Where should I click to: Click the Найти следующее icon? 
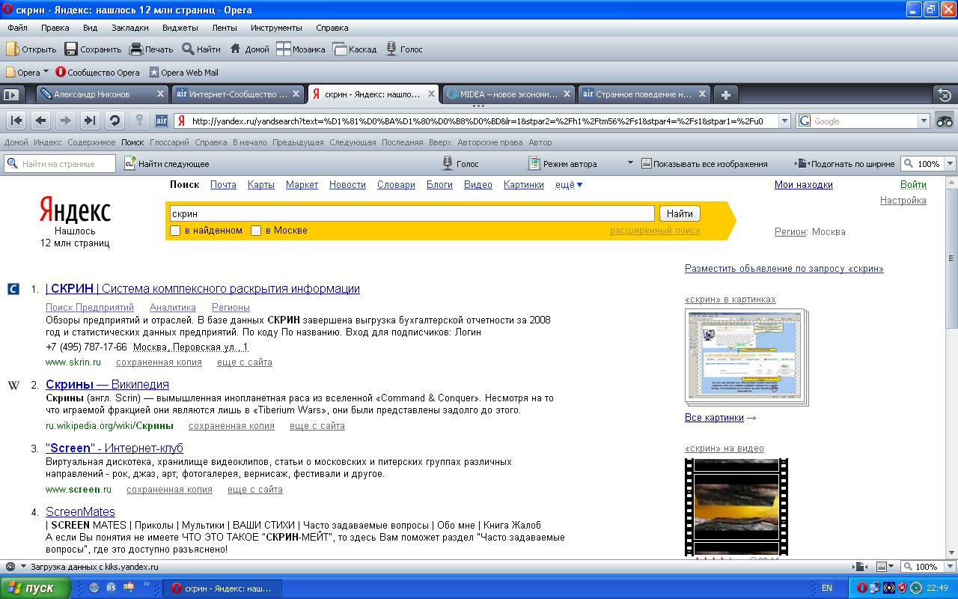coord(166,163)
